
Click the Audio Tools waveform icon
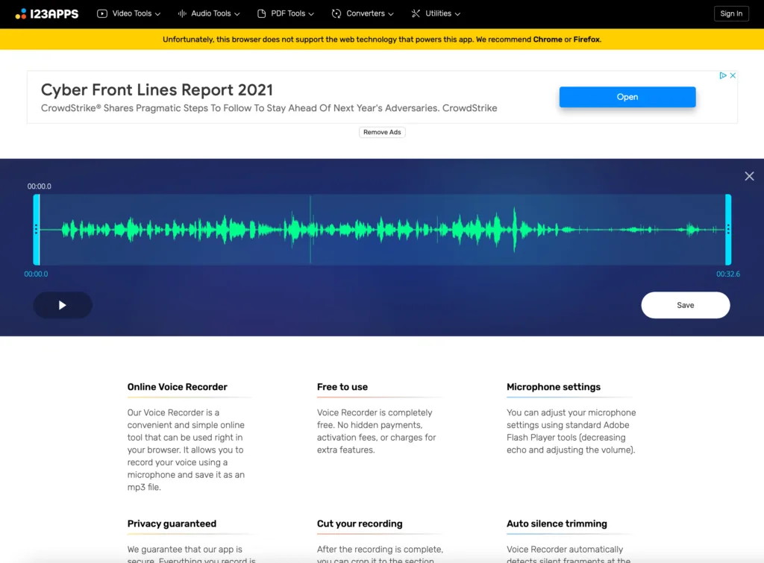[182, 13]
